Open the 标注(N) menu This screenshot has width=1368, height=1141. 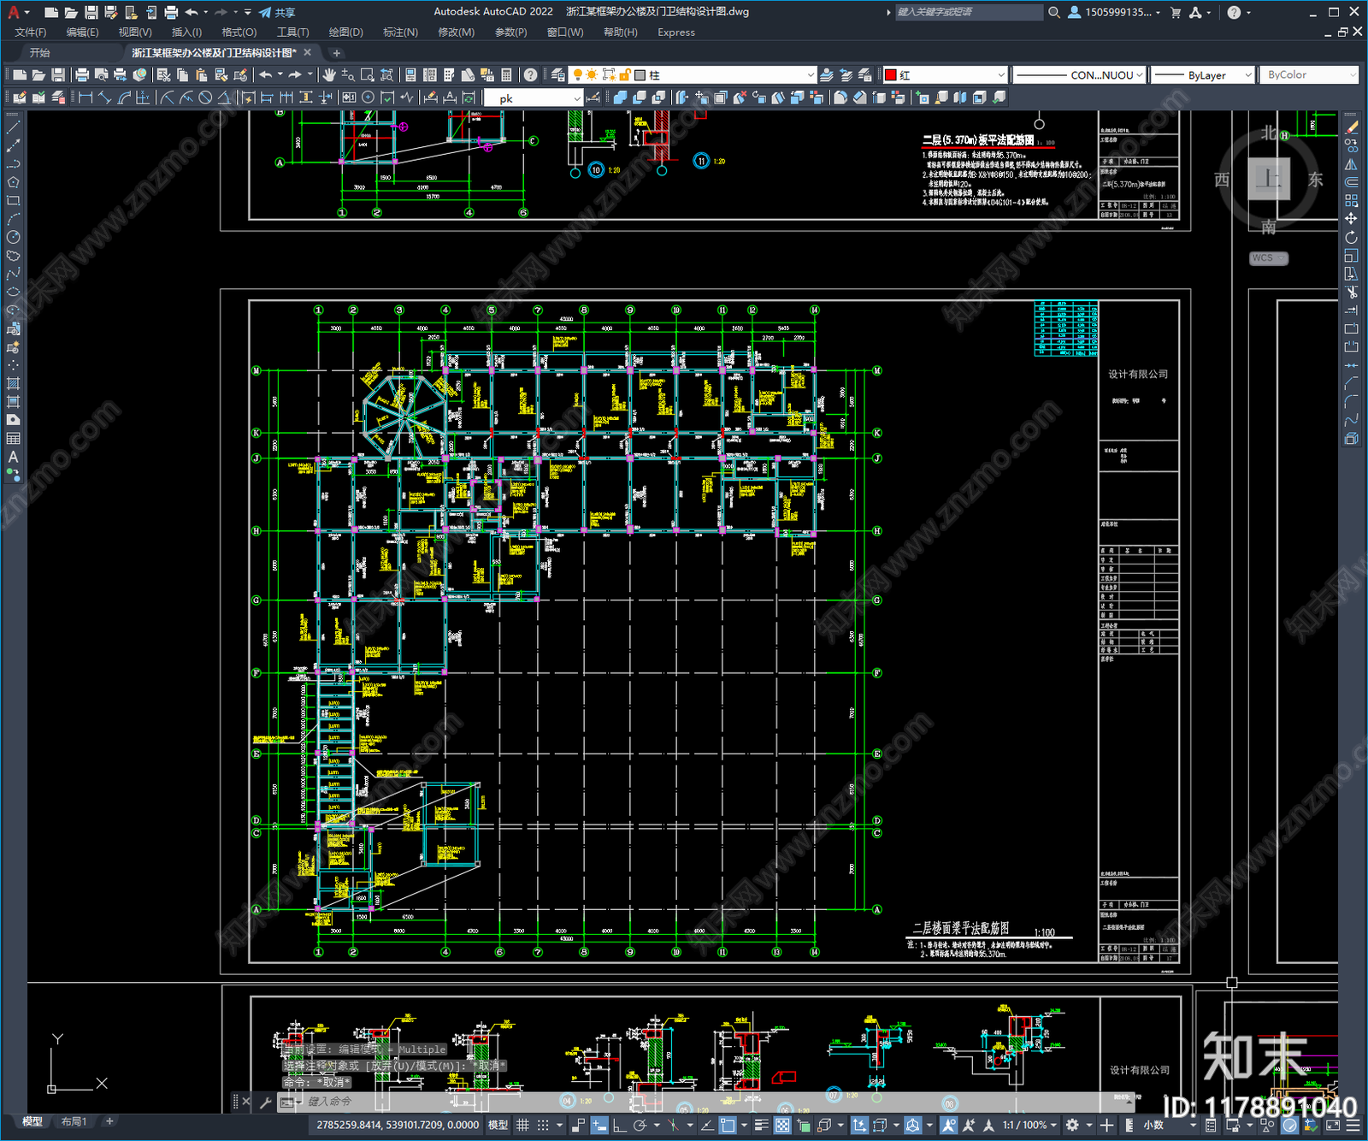tap(400, 33)
